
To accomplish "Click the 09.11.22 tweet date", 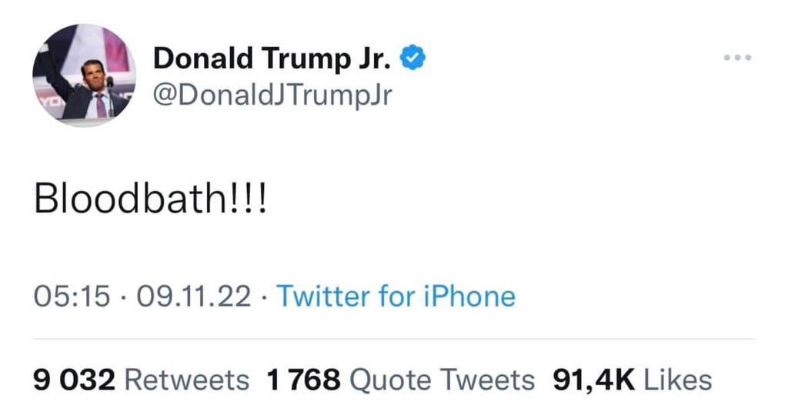I will [x=193, y=296].
